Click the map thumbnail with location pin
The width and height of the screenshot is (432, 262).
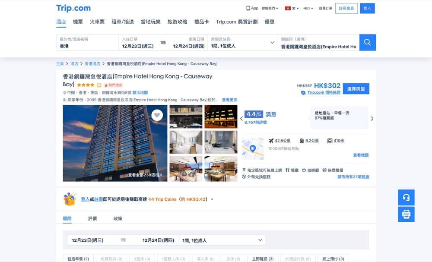tap(253, 149)
